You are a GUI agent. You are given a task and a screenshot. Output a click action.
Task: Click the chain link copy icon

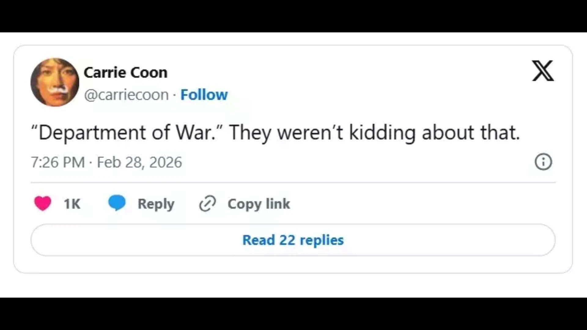[208, 204]
